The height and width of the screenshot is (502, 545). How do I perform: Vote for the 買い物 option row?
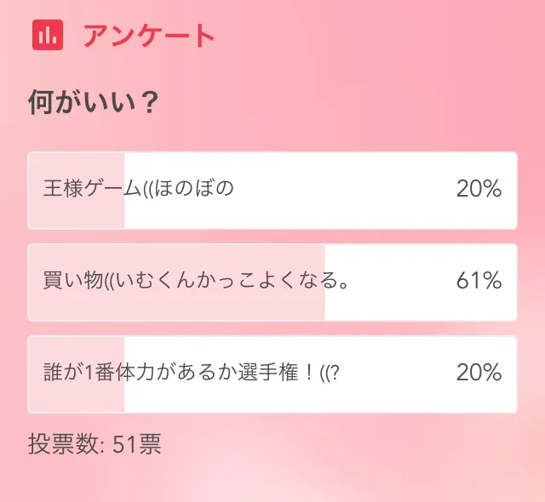(x=272, y=282)
